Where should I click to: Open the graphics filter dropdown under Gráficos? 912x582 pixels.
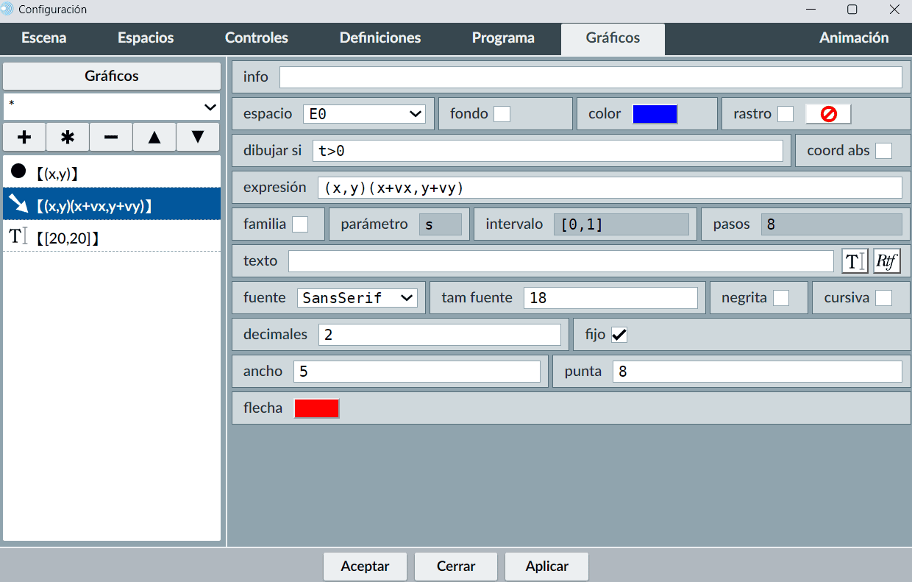point(112,107)
